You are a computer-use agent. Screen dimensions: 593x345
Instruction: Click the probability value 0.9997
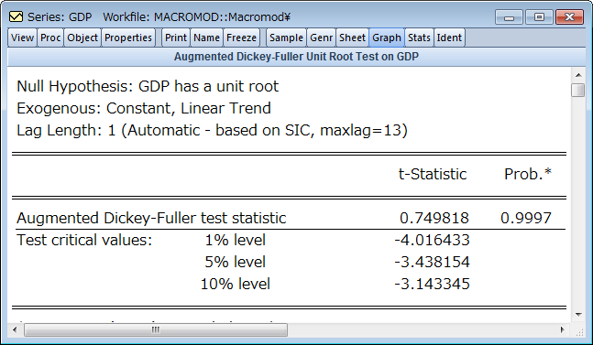coord(526,218)
